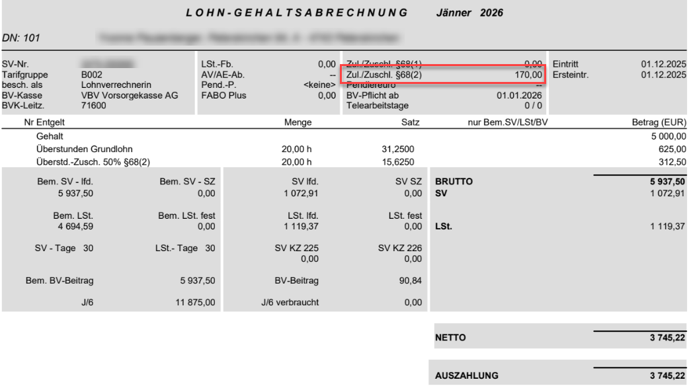The image size is (689, 388).
Task: Select Überstunden Grundlohn row label
Action: pos(85,149)
